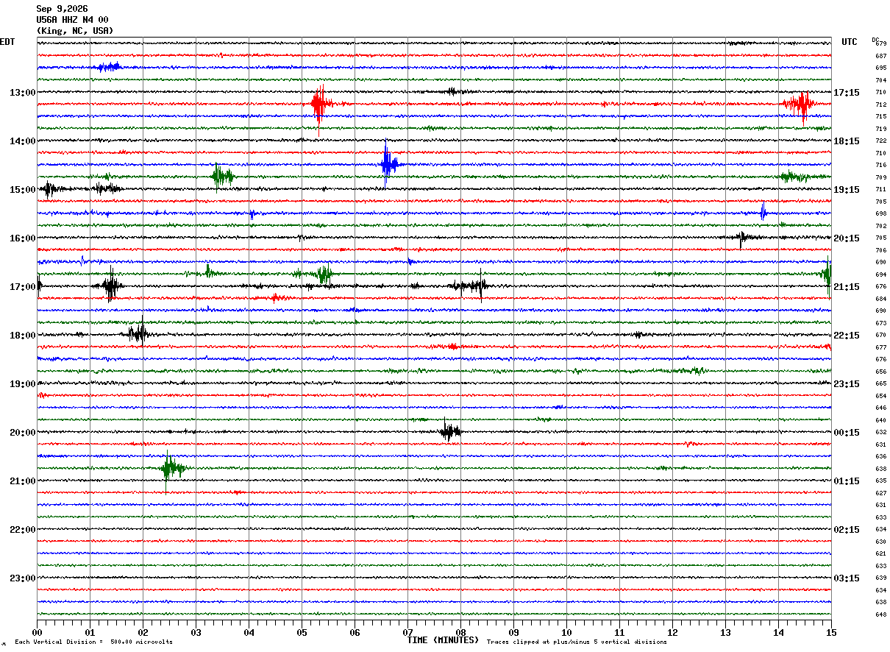
Task: Select the red seismic burst near minute 5
Action: (319, 104)
